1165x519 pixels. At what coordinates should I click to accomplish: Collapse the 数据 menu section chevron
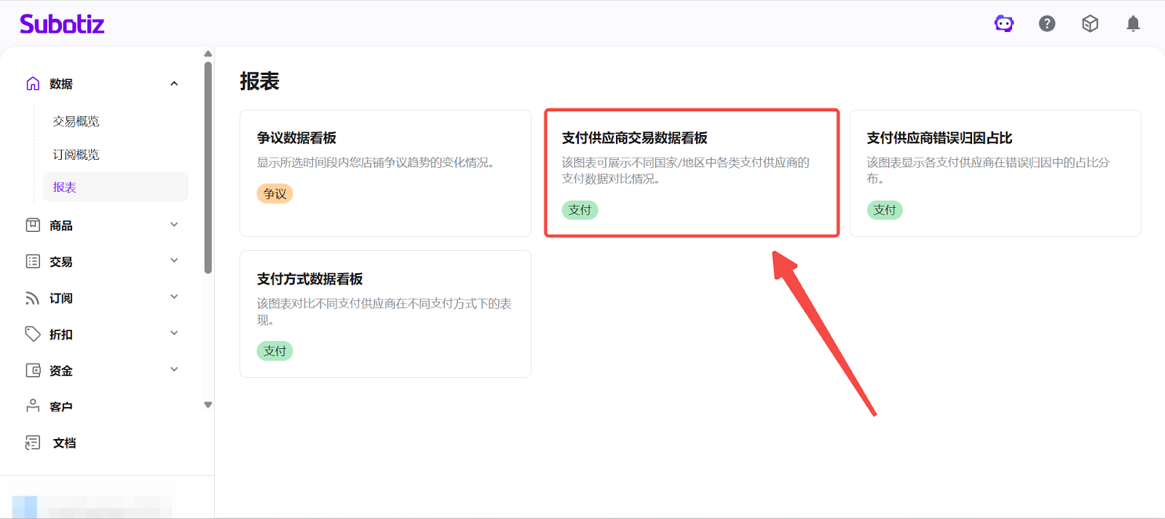(x=174, y=84)
